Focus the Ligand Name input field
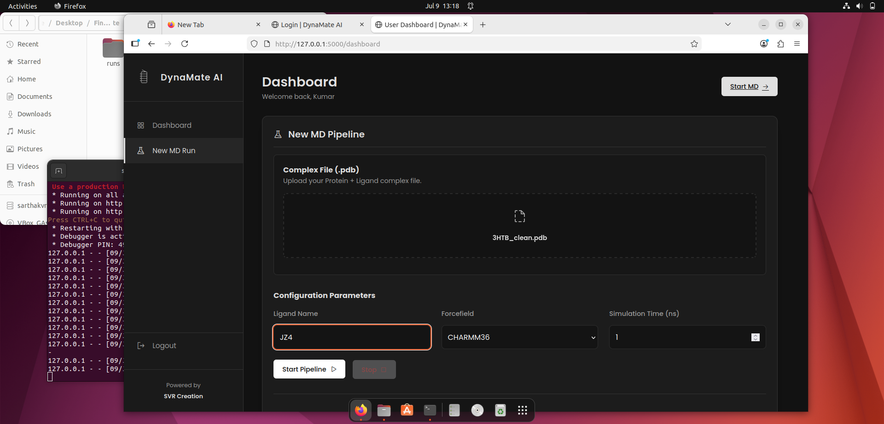The height and width of the screenshot is (424, 884). tap(352, 337)
